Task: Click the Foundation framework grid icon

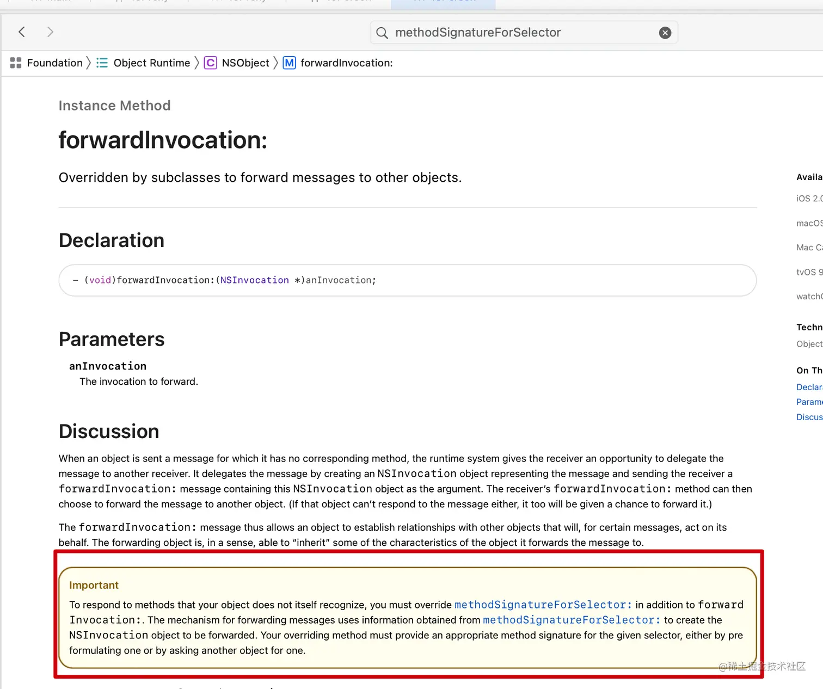Action: pyautogui.click(x=15, y=63)
